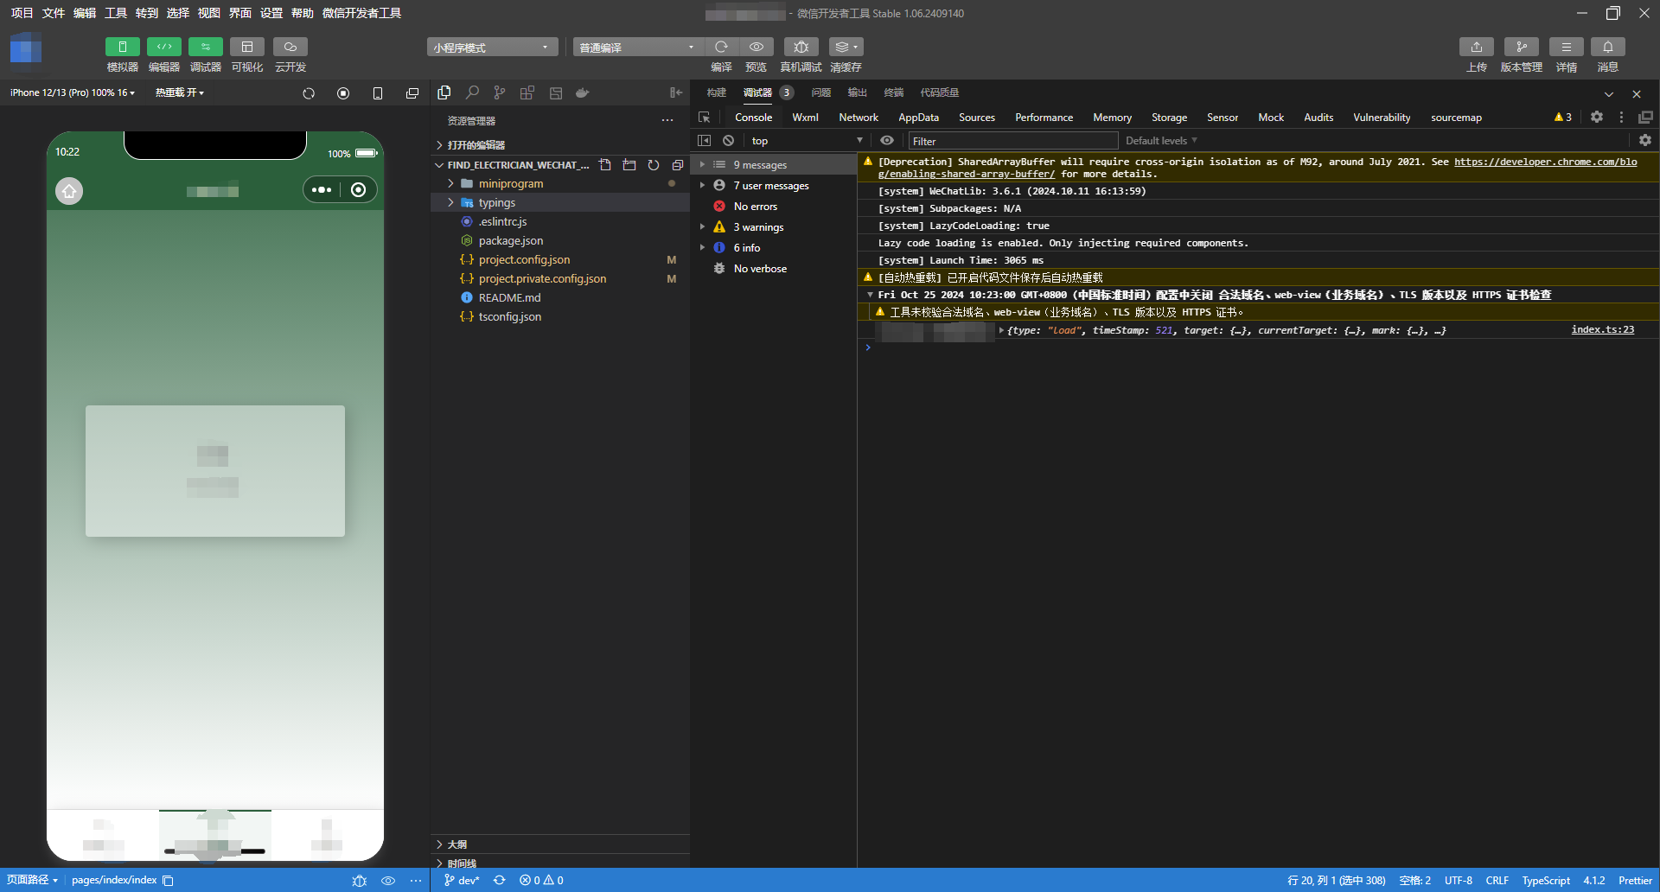The height and width of the screenshot is (892, 1660).
Task: Click the simulator stop record icon
Action: tap(343, 93)
